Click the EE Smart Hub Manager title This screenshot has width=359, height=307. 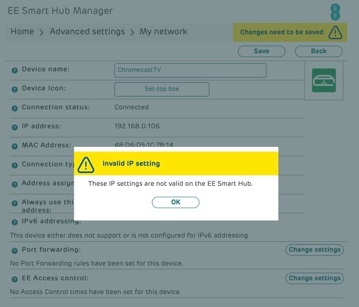click(60, 11)
